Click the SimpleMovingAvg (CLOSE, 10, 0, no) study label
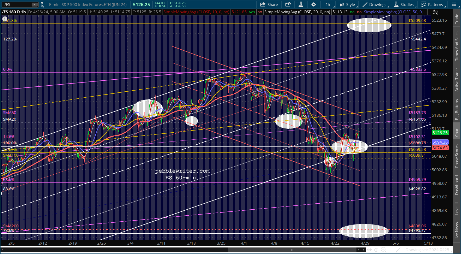 point(196,12)
